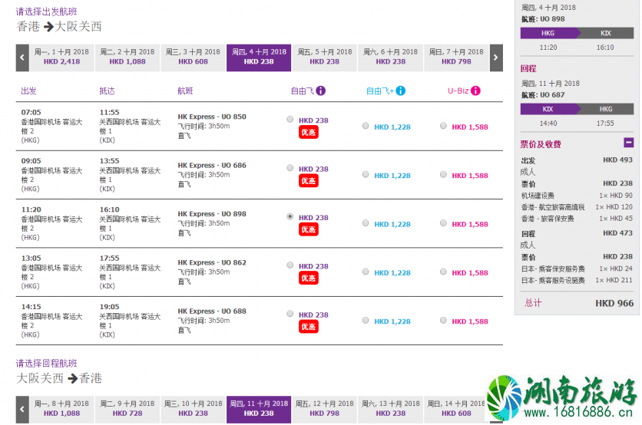Viewport: 642px width, 425px height.
Task: Select HKD 1,228 fare for flight UO 850
Action: [x=366, y=126]
